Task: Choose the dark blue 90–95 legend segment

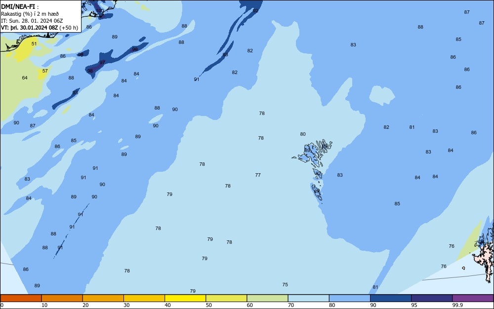Action: [x=391, y=298]
